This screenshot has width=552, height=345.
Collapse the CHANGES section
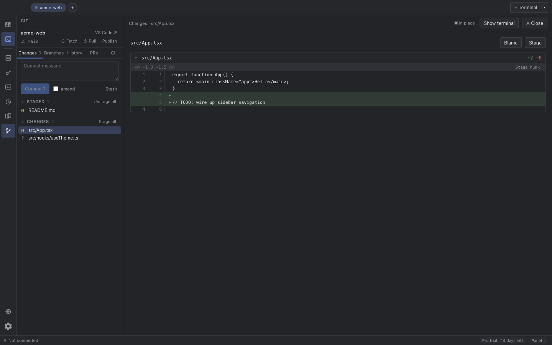pyautogui.click(x=23, y=122)
